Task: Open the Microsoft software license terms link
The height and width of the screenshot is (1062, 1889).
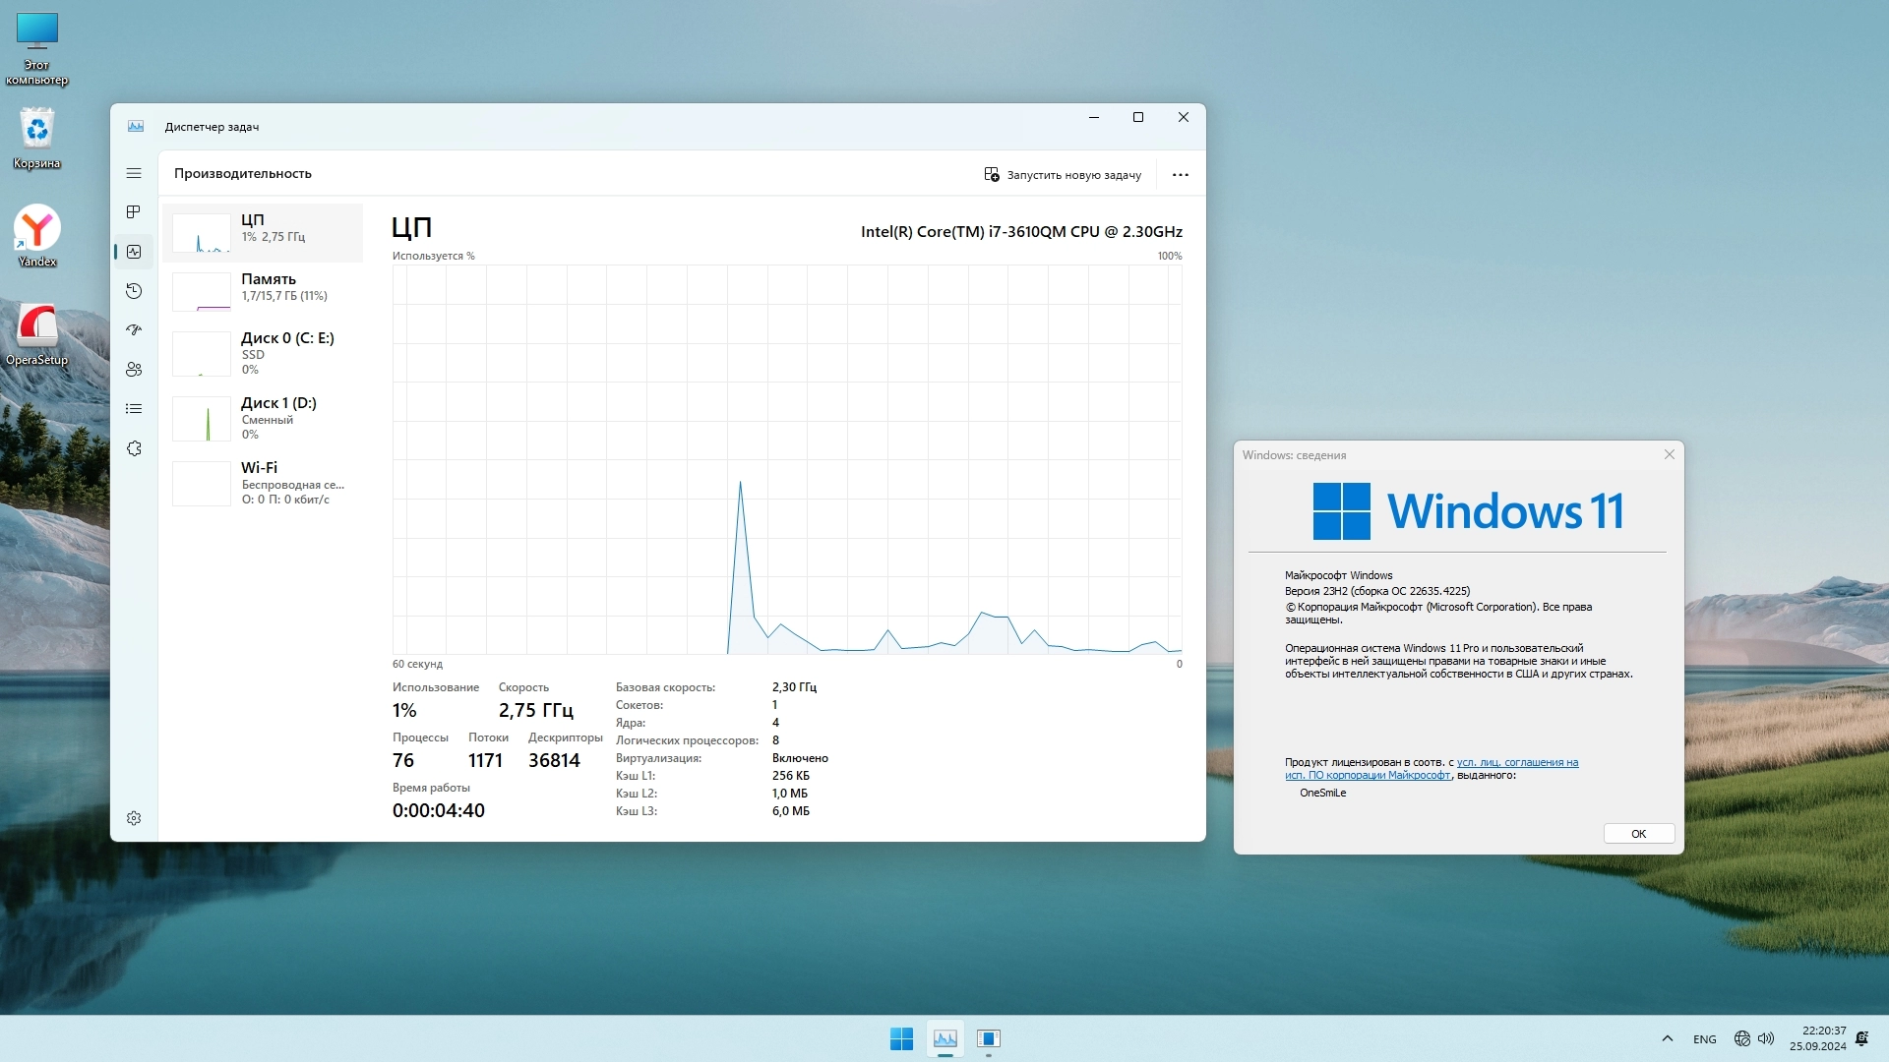Action: coord(1516,762)
